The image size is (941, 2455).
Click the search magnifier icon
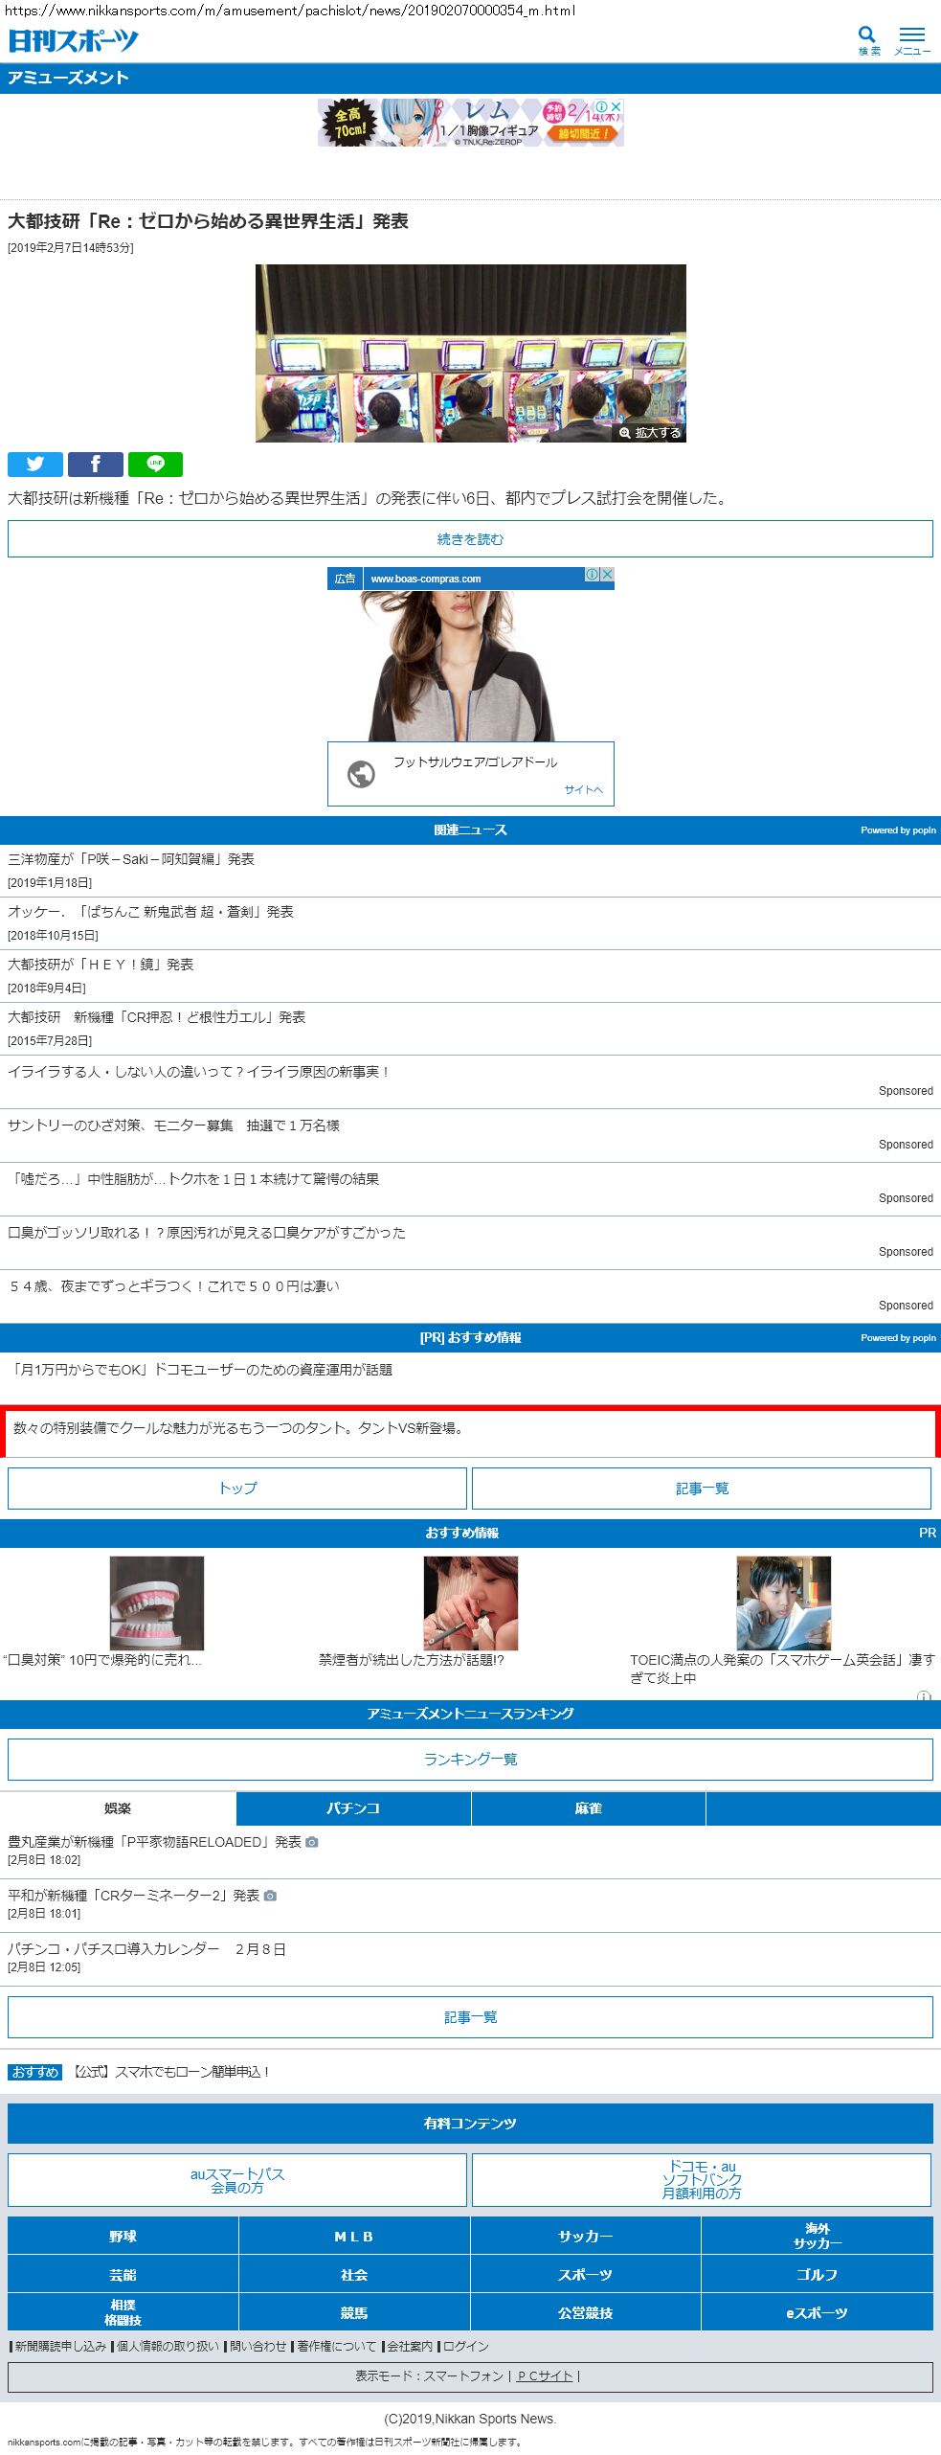pyautogui.click(x=867, y=35)
